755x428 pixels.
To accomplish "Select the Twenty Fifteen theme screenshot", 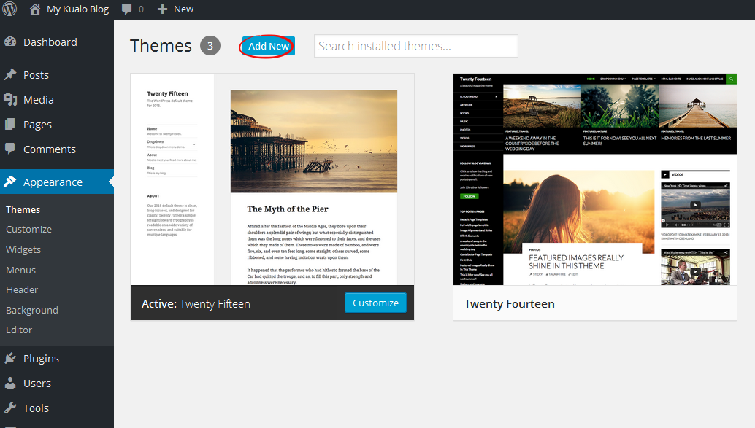I will 272,179.
